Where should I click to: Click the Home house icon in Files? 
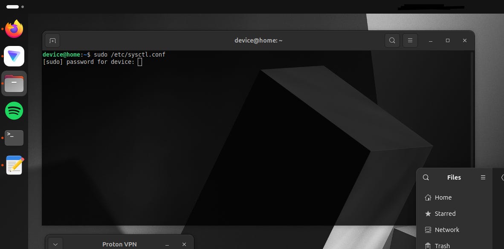(428, 197)
